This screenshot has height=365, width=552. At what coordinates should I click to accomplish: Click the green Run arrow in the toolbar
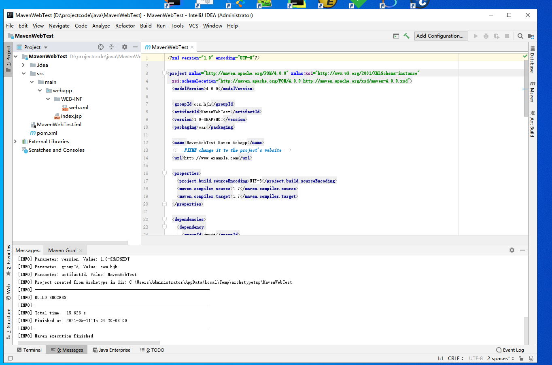tap(476, 36)
